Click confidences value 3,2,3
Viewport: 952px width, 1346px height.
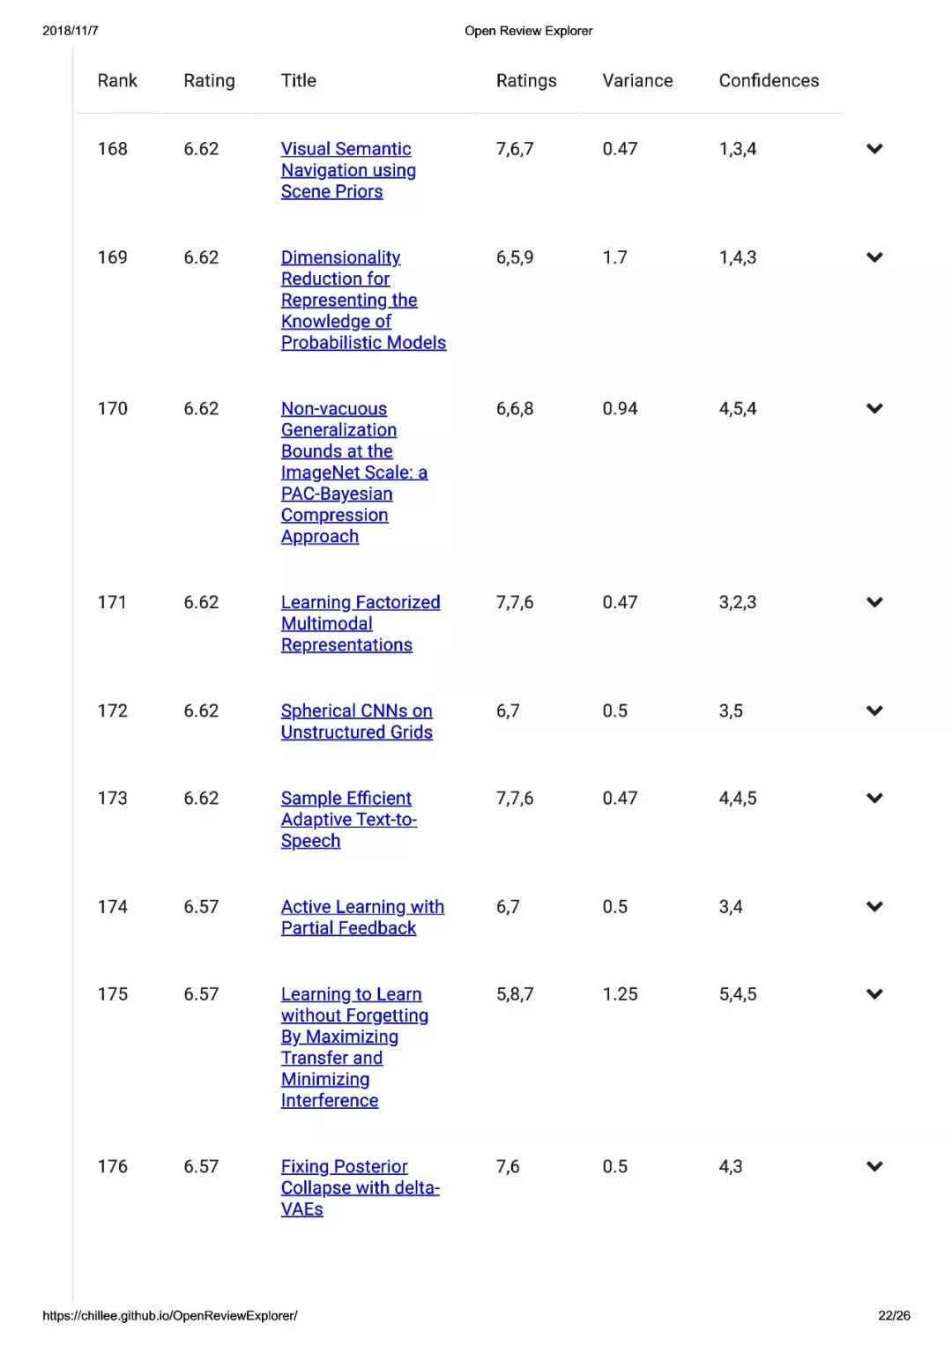pyautogui.click(x=738, y=602)
